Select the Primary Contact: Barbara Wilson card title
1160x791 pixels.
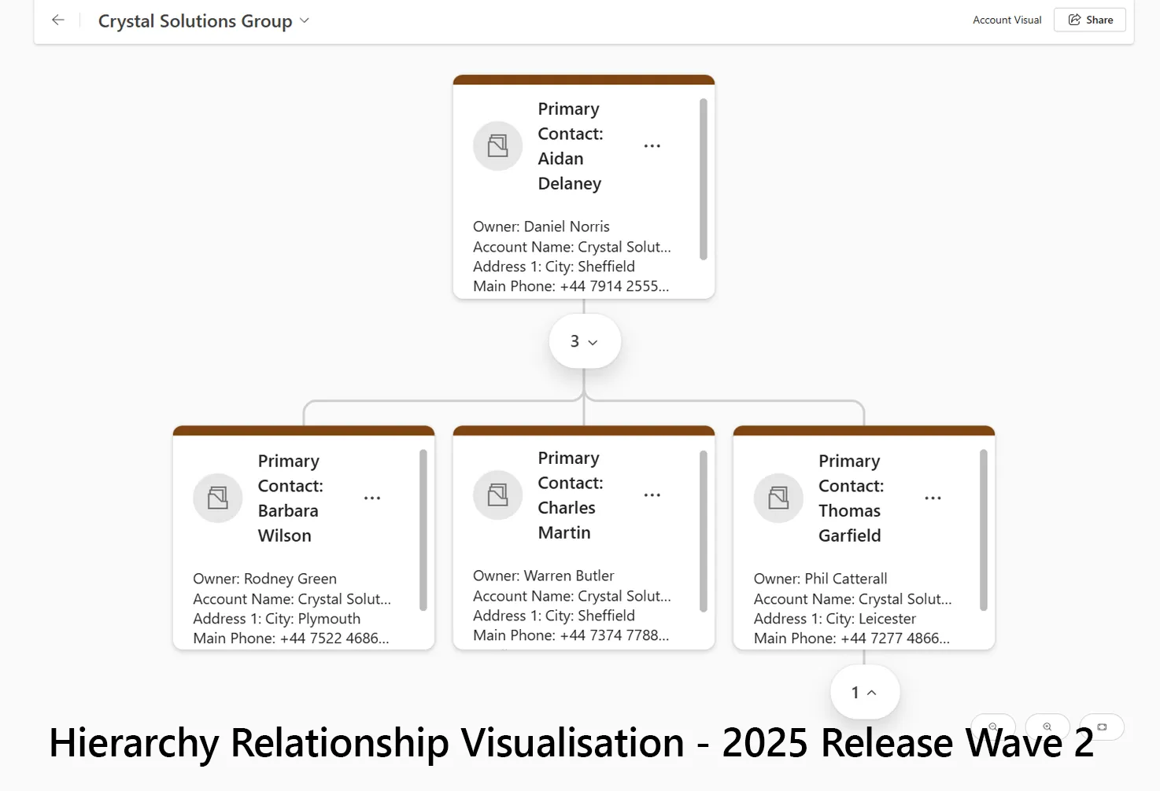(290, 499)
